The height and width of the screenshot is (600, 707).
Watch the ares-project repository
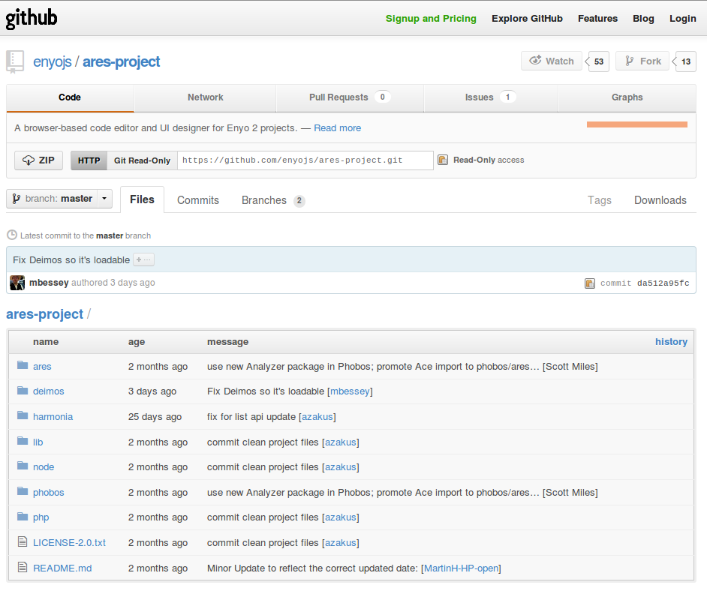tap(552, 61)
